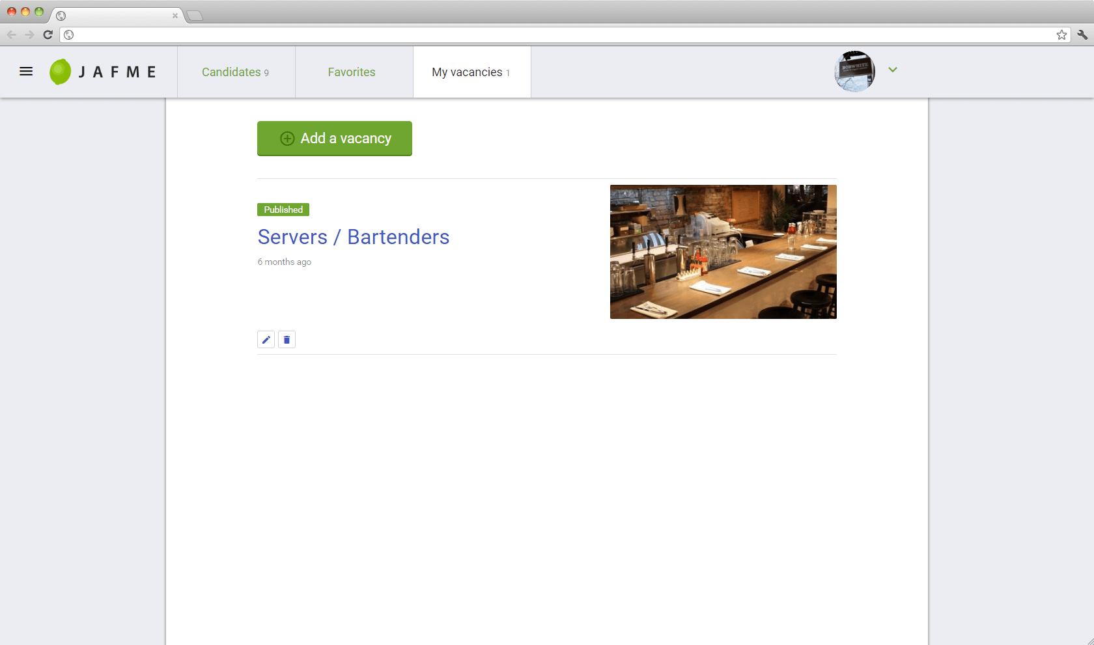Click the browser back arrow
Image resolution: width=1094 pixels, height=645 pixels.
coord(11,34)
